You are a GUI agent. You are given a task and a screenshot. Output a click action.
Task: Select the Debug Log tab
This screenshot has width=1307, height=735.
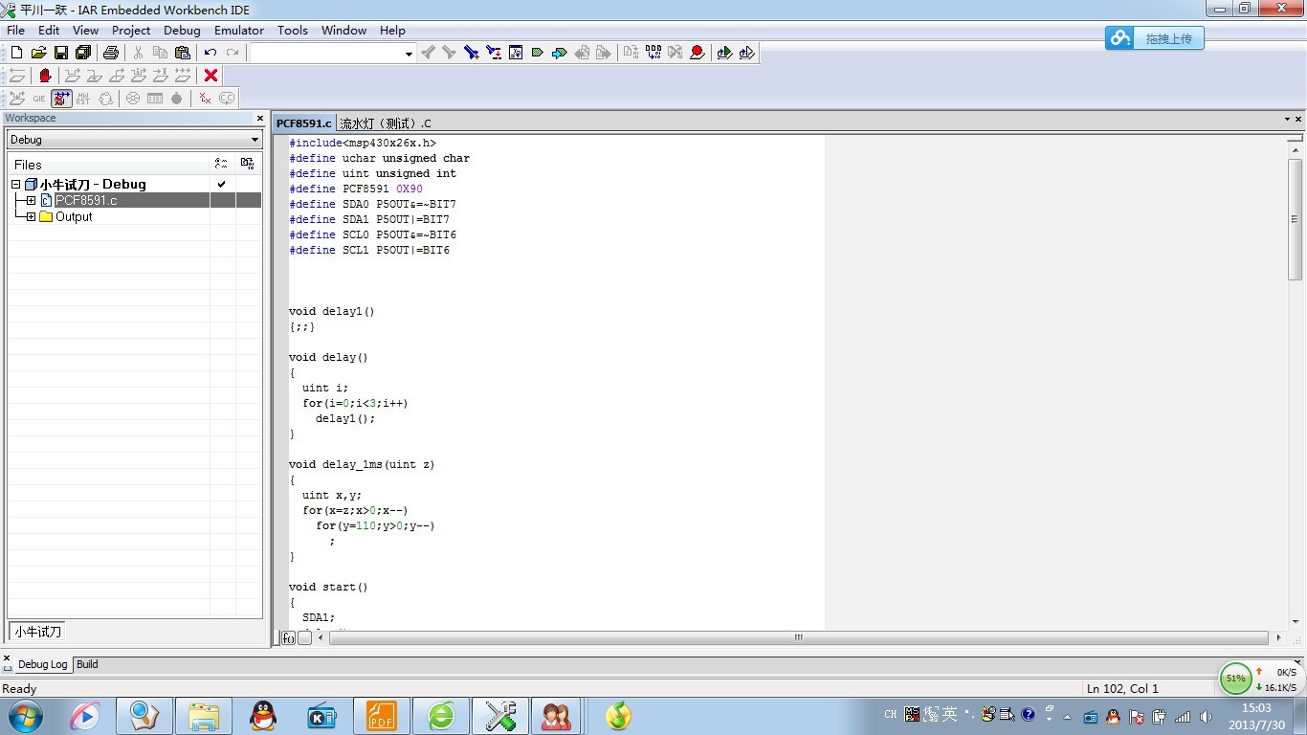coord(43,664)
